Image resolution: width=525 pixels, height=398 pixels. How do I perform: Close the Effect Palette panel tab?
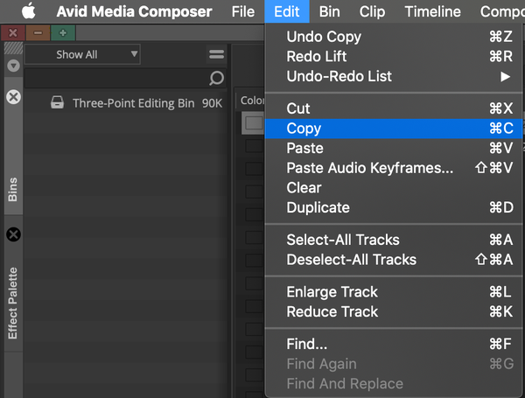click(13, 234)
